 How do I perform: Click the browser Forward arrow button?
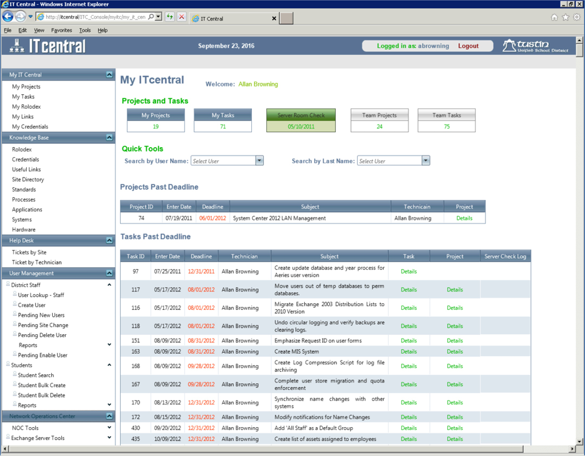click(21, 17)
